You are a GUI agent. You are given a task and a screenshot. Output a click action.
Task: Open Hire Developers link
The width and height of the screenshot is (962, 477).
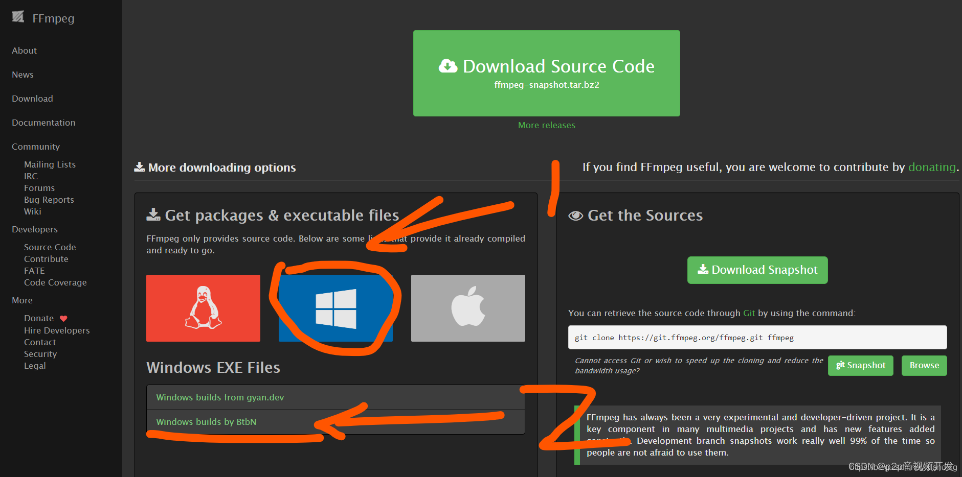click(57, 330)
